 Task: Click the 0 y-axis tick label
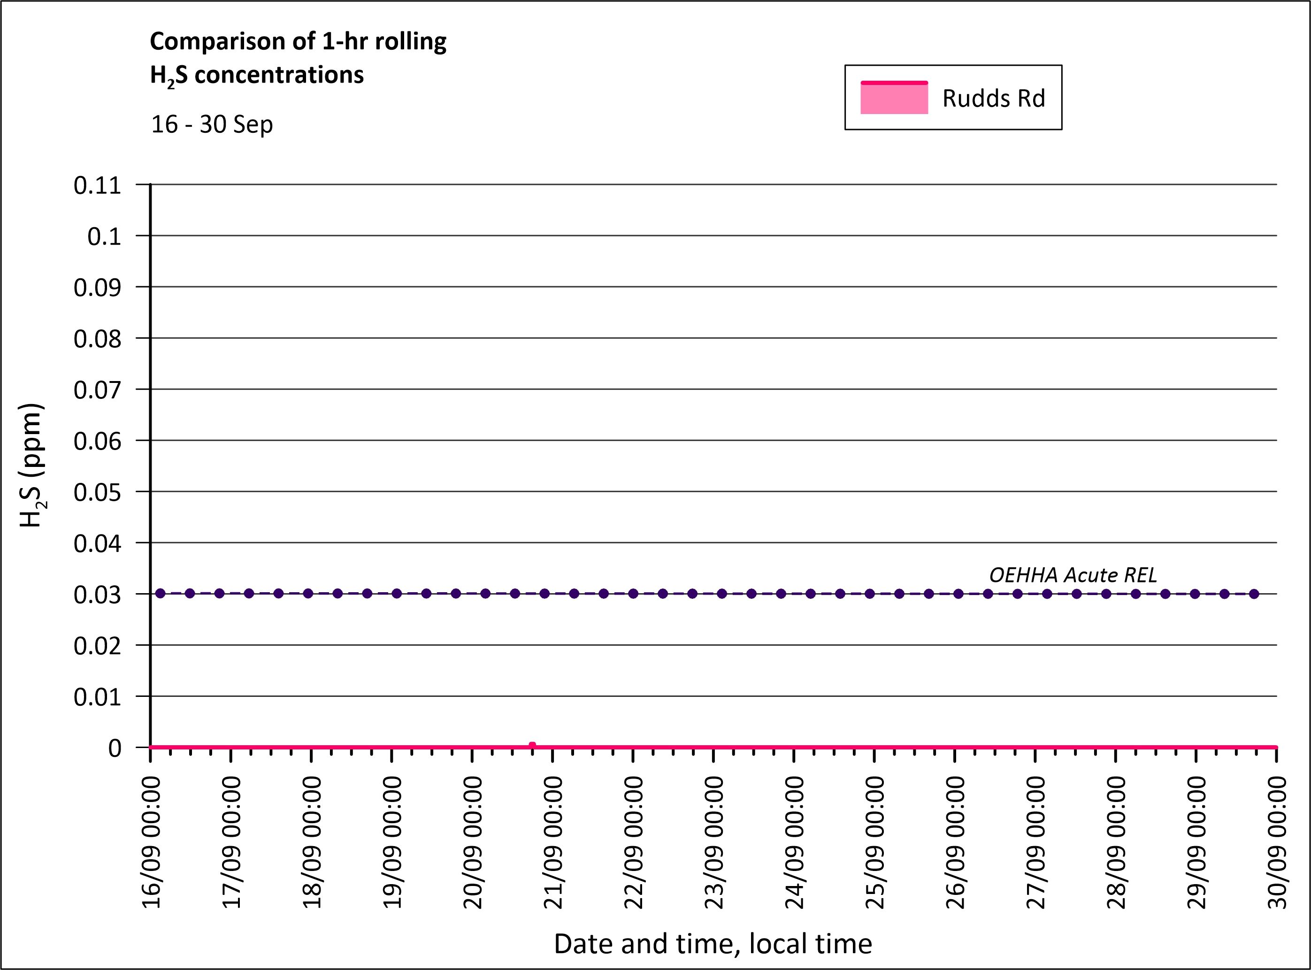pyautogui.click(x=115, y=748)
